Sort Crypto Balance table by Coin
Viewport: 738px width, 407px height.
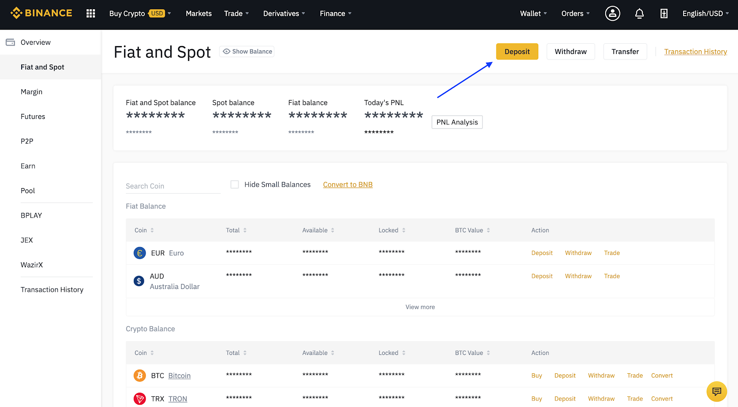click(144, 353)
